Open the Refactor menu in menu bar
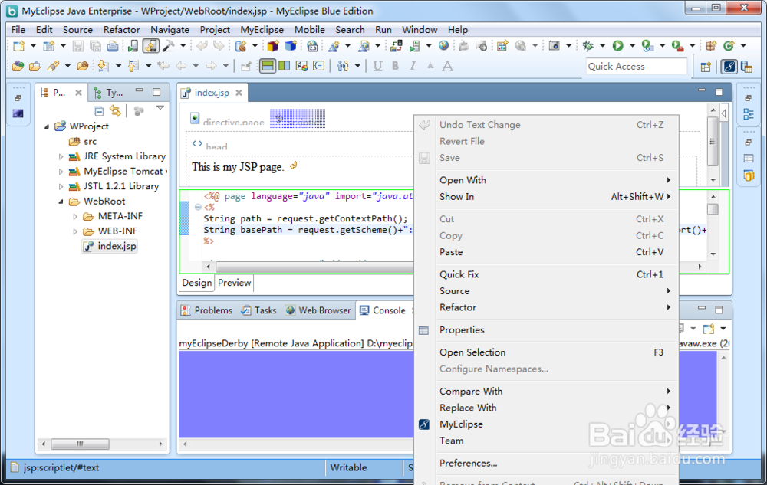The image size is (767, 485). pos(121,30)
